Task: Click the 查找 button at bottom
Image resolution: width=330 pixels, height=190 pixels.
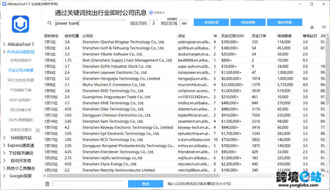Action: pos(146,184)
